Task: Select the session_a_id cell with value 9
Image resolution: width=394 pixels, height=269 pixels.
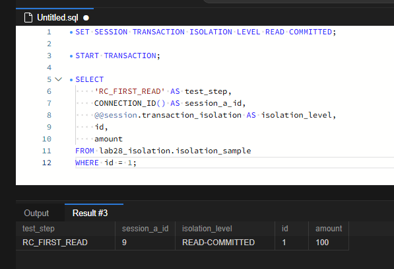Action: [145, 243]
